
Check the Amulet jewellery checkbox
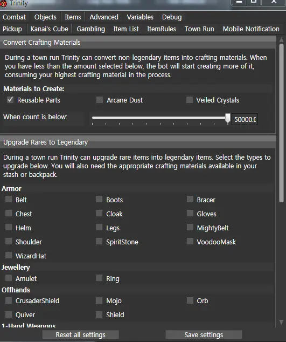tap(9, 278)
